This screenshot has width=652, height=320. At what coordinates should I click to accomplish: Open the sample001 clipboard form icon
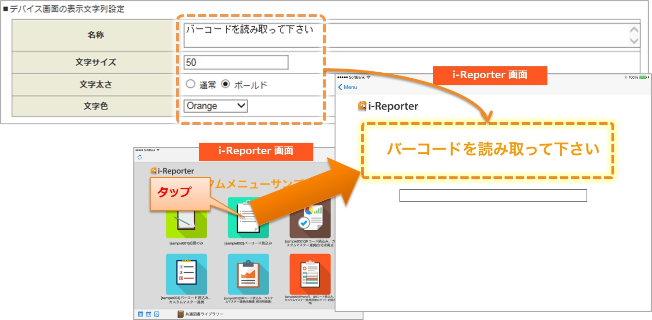click(x=186, y=224)
